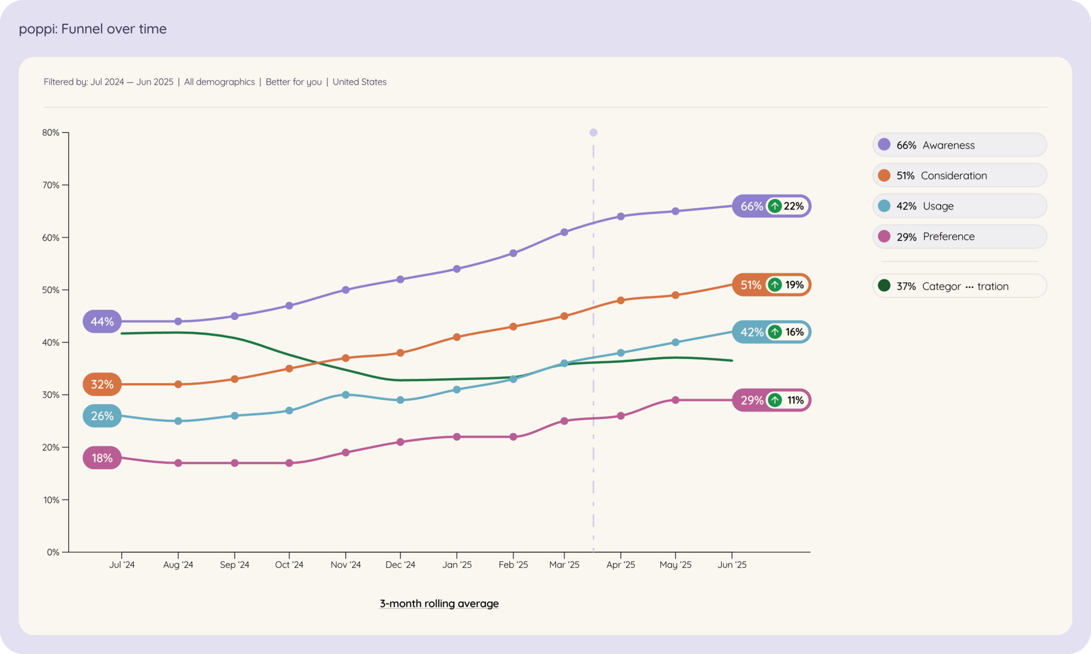Viewport: 1091px width, 654px height.
Task: Toggle the 37% Category penetration legend pill
Action: [959, 286]
